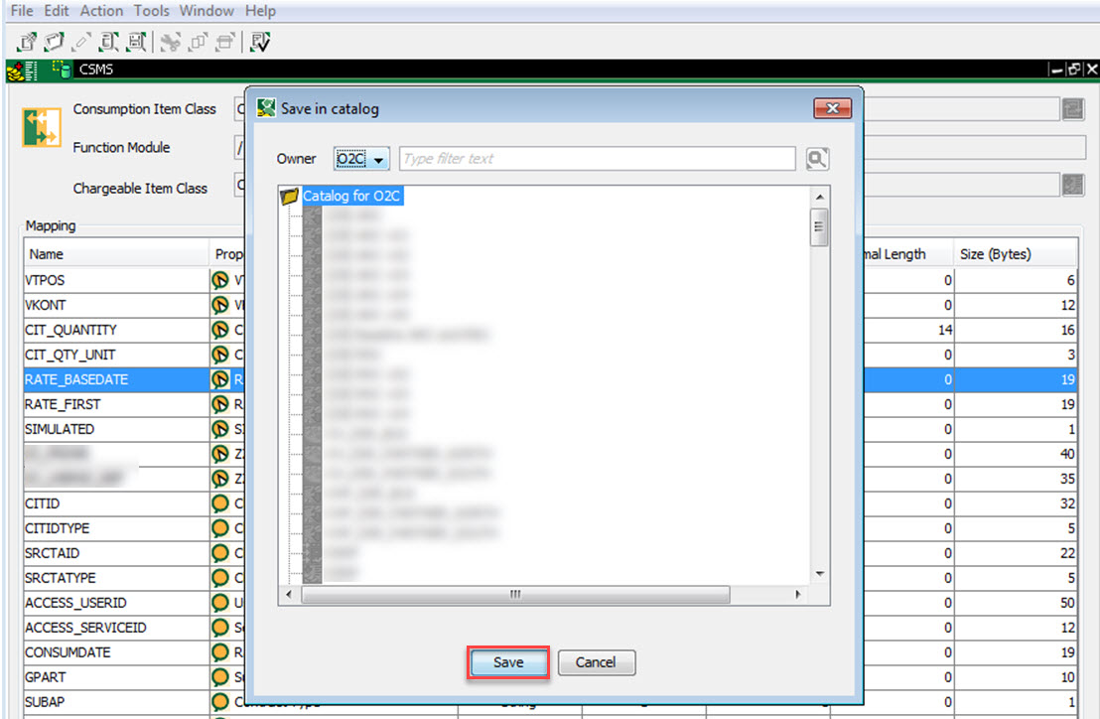Click the Save button in the dialog

point(507,662)
